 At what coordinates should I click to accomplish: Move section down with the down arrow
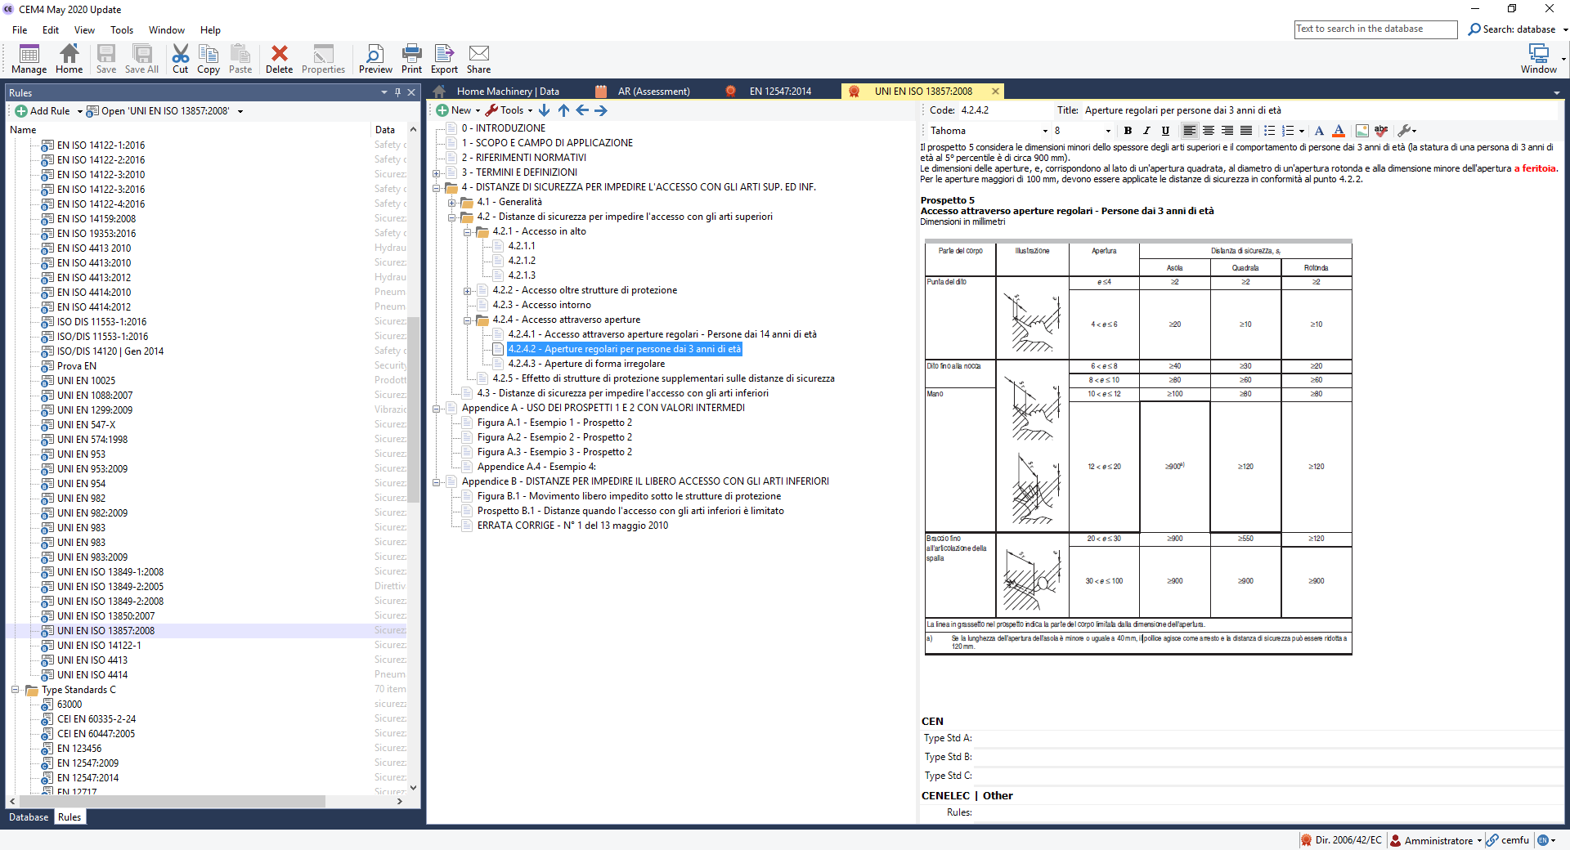[545, 110]
